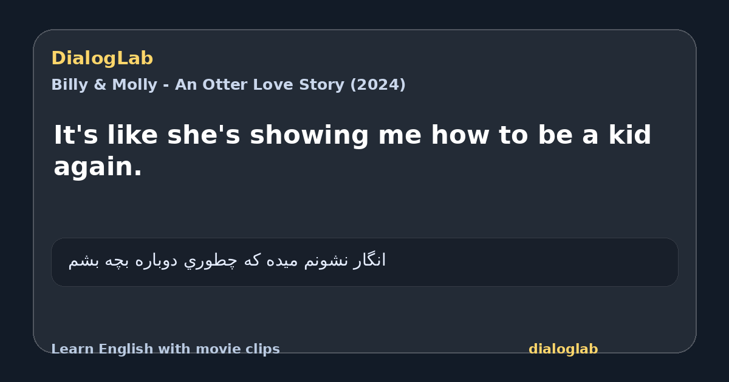The image size is (729, 382).
Task: Open the Persian translation box
Action: click(364, 262)
